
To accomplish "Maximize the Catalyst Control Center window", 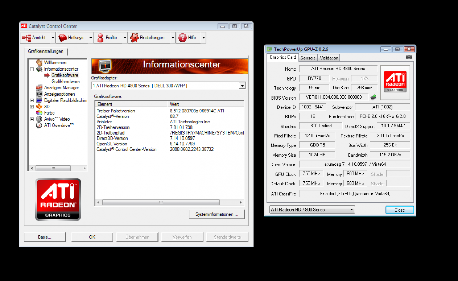I will point(234,26).
